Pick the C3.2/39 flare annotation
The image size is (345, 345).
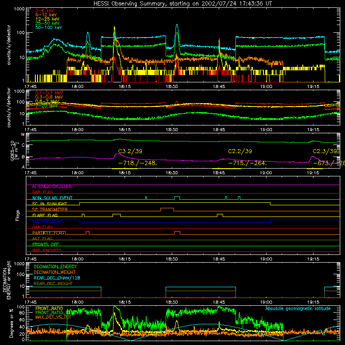pos(130,151)
